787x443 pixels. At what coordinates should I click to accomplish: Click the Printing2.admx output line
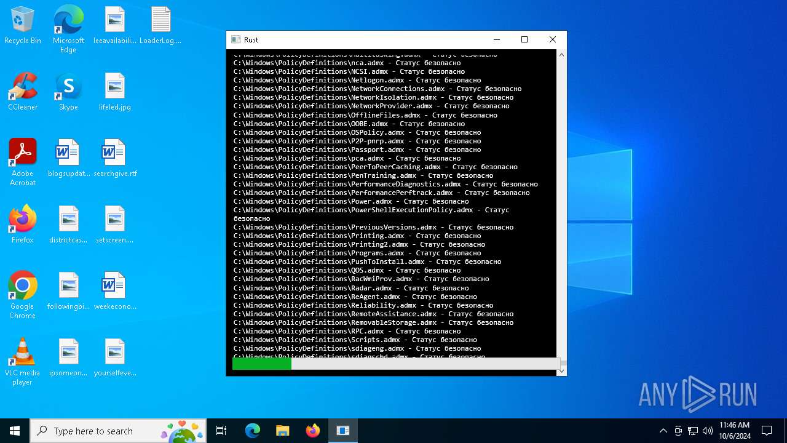coord(359,244)
